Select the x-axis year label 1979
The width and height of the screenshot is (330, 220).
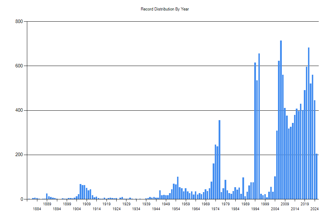(x=225, y=204)
